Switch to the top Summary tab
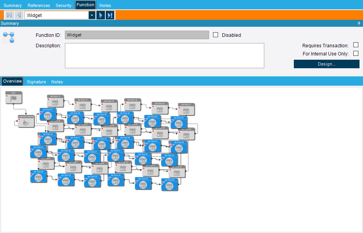The image size is (363, 233). click(x=12, y=5)
